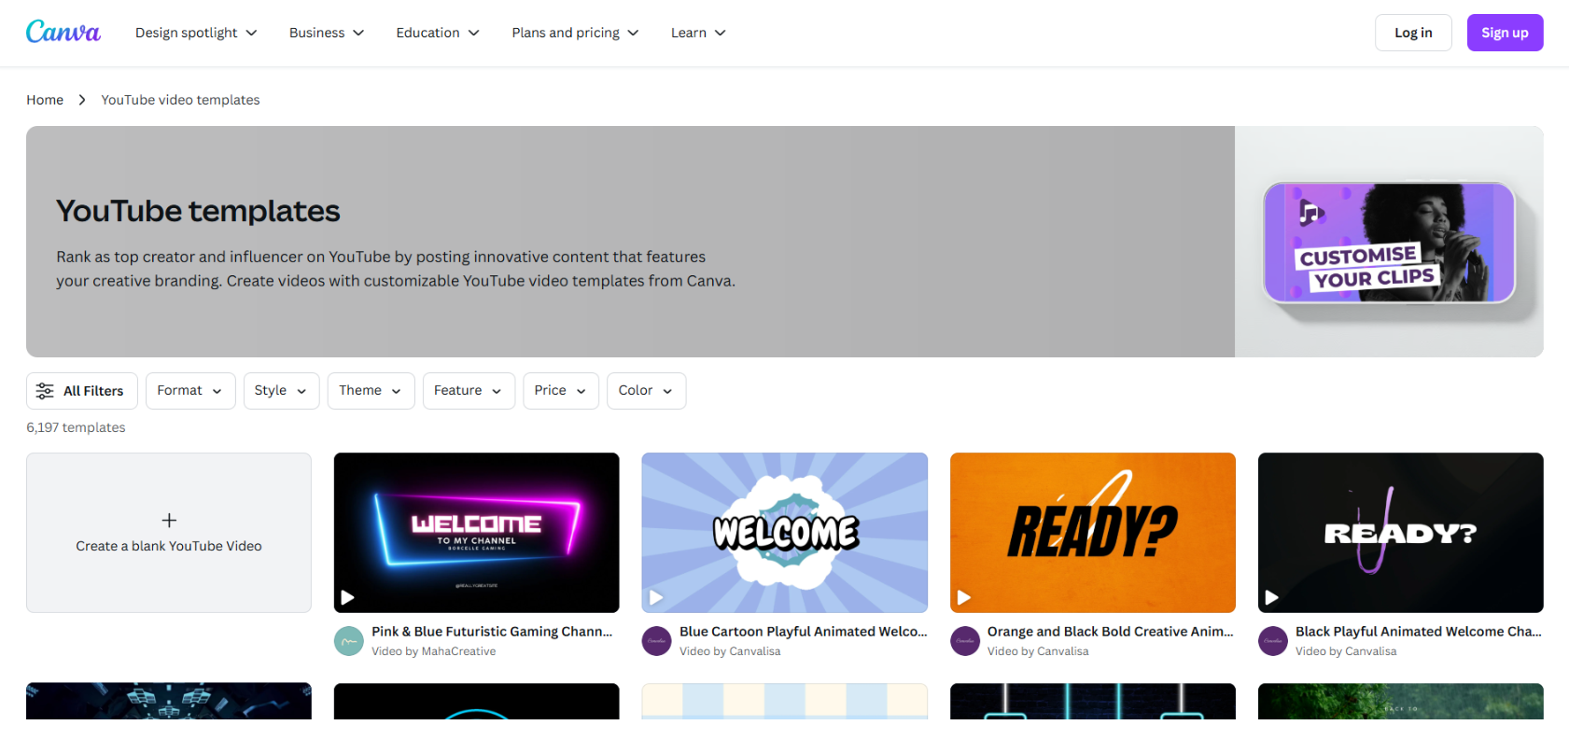Open Canvalisa avatar beside Orange and Black template

pyautogui.click(x=965, y=641)
